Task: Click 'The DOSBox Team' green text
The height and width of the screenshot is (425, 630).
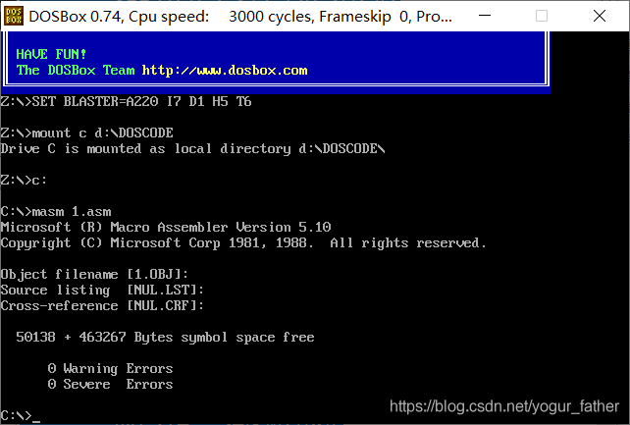Action: click(76, 71)
